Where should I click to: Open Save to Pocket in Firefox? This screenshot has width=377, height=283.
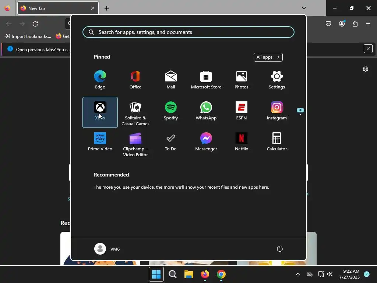pos(328,24)
